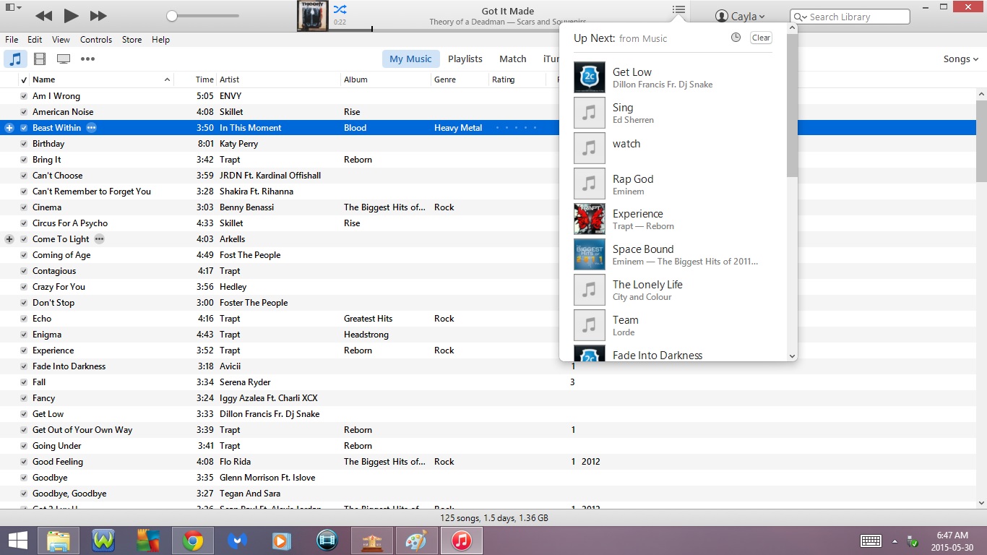Image resolution: width=987 pixels, height=555 pixels.
Task: Click the plus icon beside Beast Within
Action: point(9,128)
